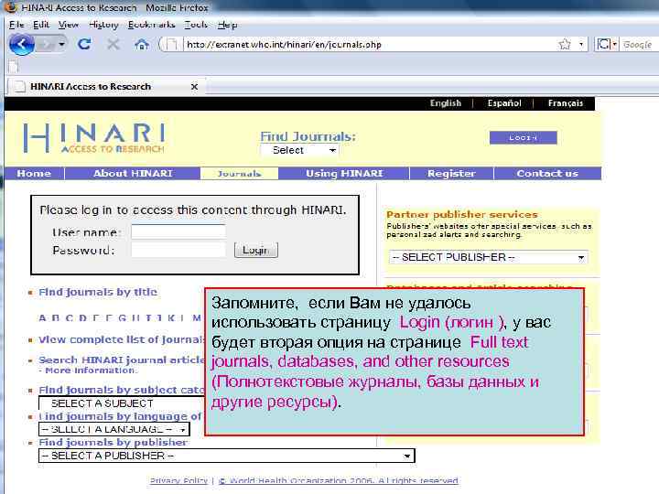The height and width of the screenshot is (494, 659).
Task: Select the Journals navigation tab
Action: tap(239, 174)
